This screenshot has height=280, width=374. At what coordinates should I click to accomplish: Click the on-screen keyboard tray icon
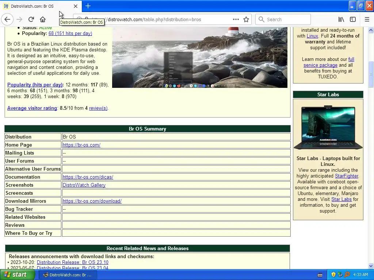click(x=320, y=275)
